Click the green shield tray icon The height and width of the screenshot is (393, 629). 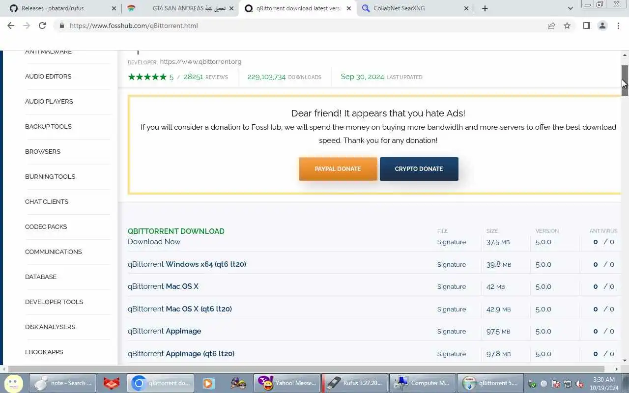[x=532, y=384]
